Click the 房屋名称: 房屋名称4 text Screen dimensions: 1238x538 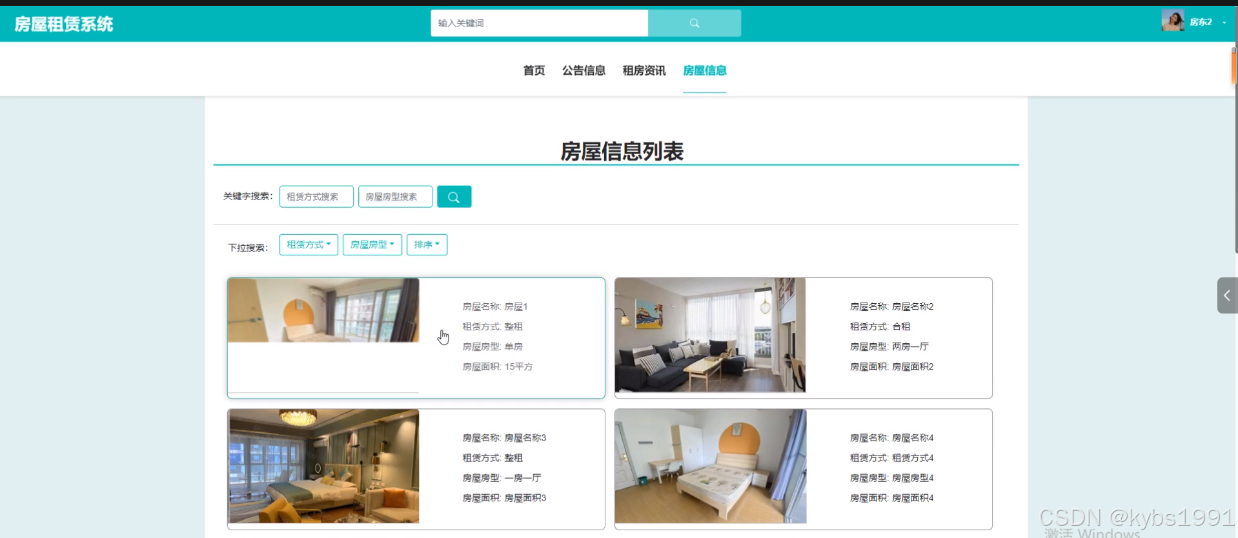pyautogui.click(x=892, y=438)
